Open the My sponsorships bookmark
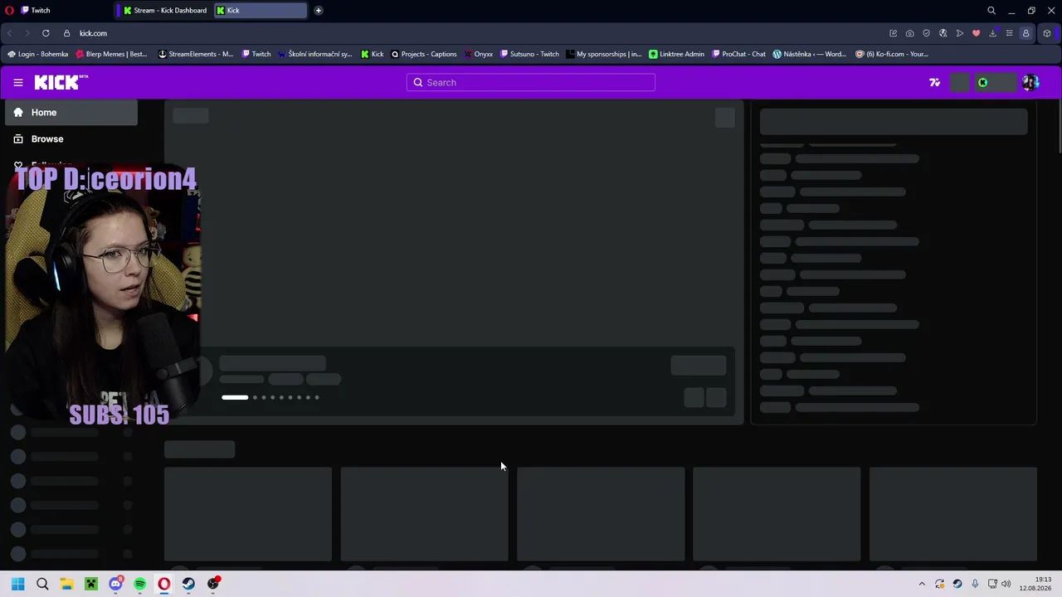 tap(604, 54)
